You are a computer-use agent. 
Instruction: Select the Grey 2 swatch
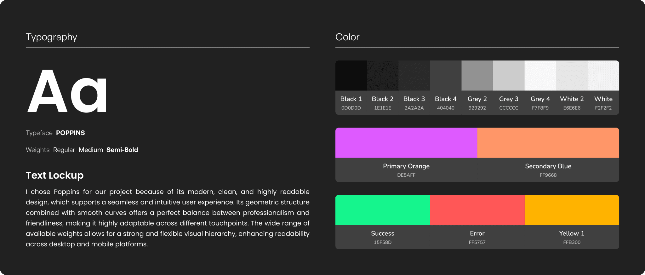(x=477, y=76)
